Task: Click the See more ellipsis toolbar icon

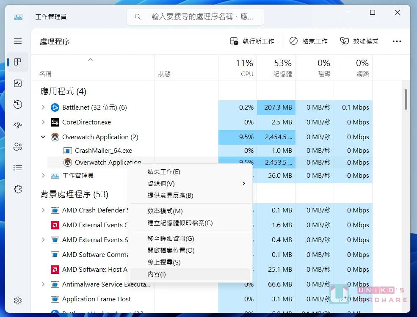Action: [x=397, y=41]
